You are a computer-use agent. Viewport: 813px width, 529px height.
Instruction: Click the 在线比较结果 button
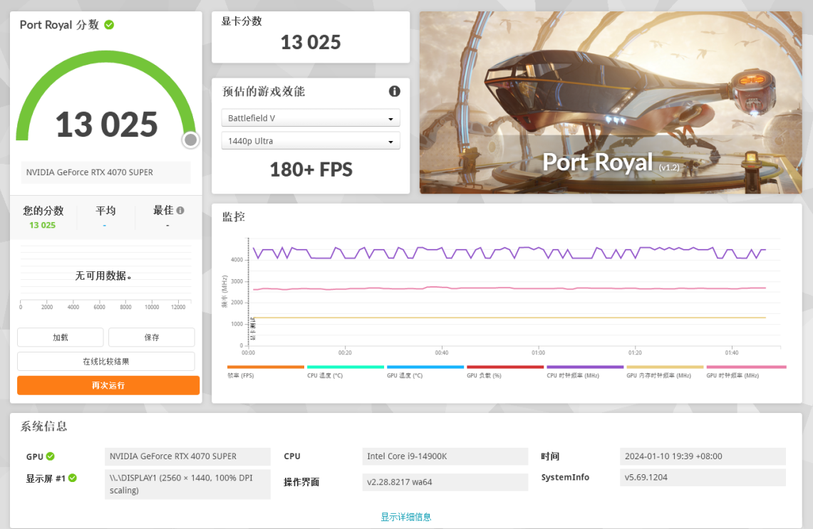[105, 362]
